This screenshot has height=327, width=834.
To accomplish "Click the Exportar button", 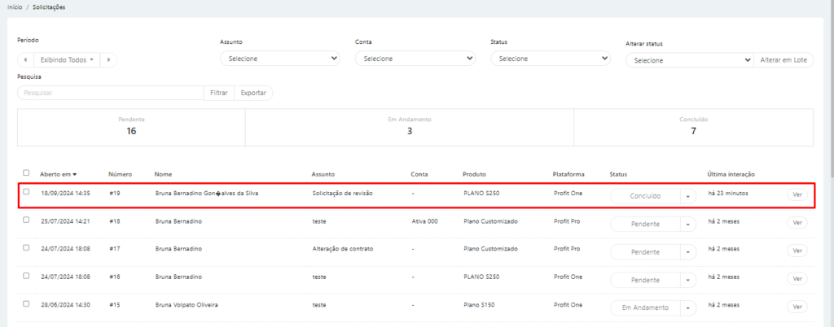I will pos(253,93).
